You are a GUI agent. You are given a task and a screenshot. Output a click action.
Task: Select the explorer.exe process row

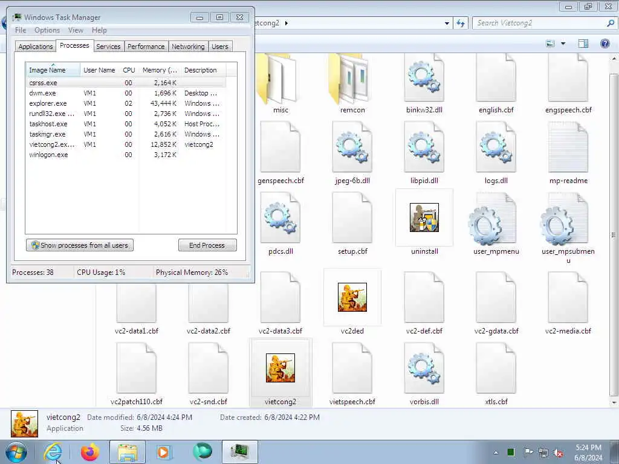(x=126, y=103)
